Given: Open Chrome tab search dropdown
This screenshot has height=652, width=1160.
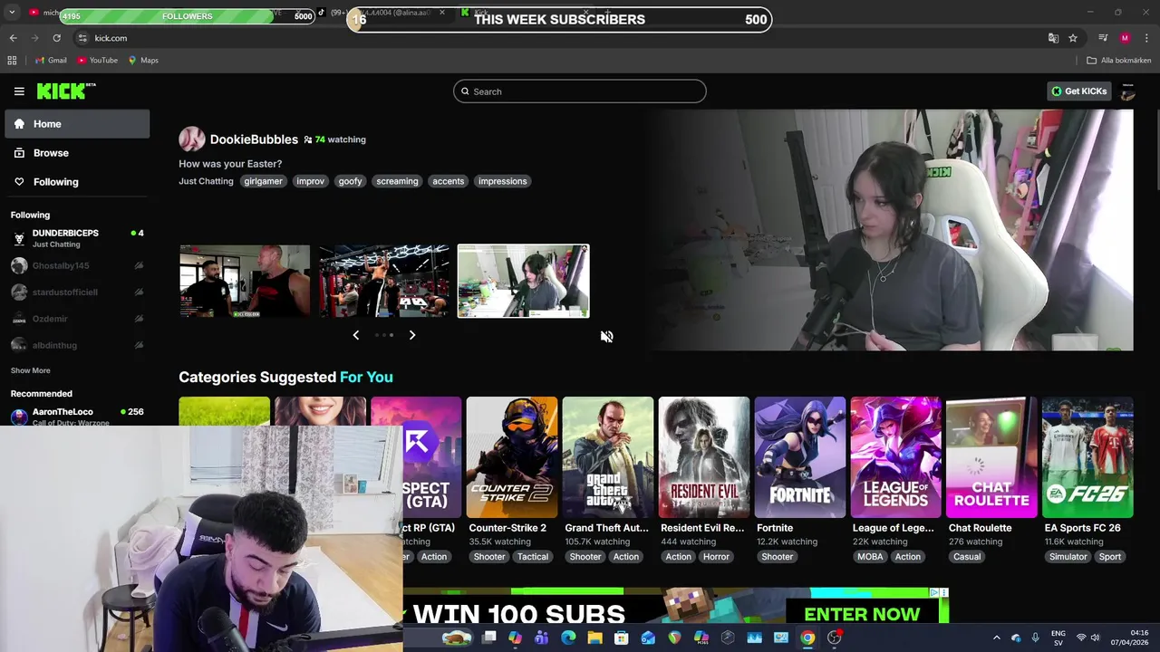Looking at the screenshot, I should click(12, 13).
